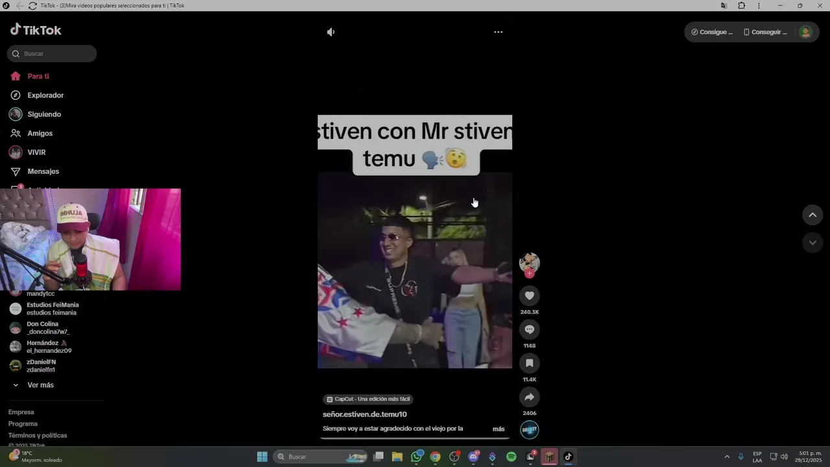Image resolution: width=830 pixels, height=467 pixels.
Task: Mute the video with the speaker icon
Action: [331, 32]
